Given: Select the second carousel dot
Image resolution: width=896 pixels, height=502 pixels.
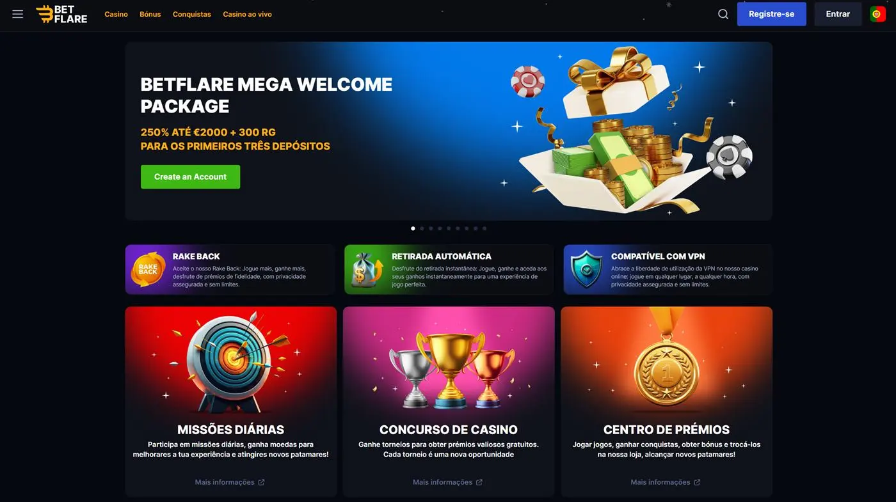Looking at the screenshot, I should (x=422, y=228).
